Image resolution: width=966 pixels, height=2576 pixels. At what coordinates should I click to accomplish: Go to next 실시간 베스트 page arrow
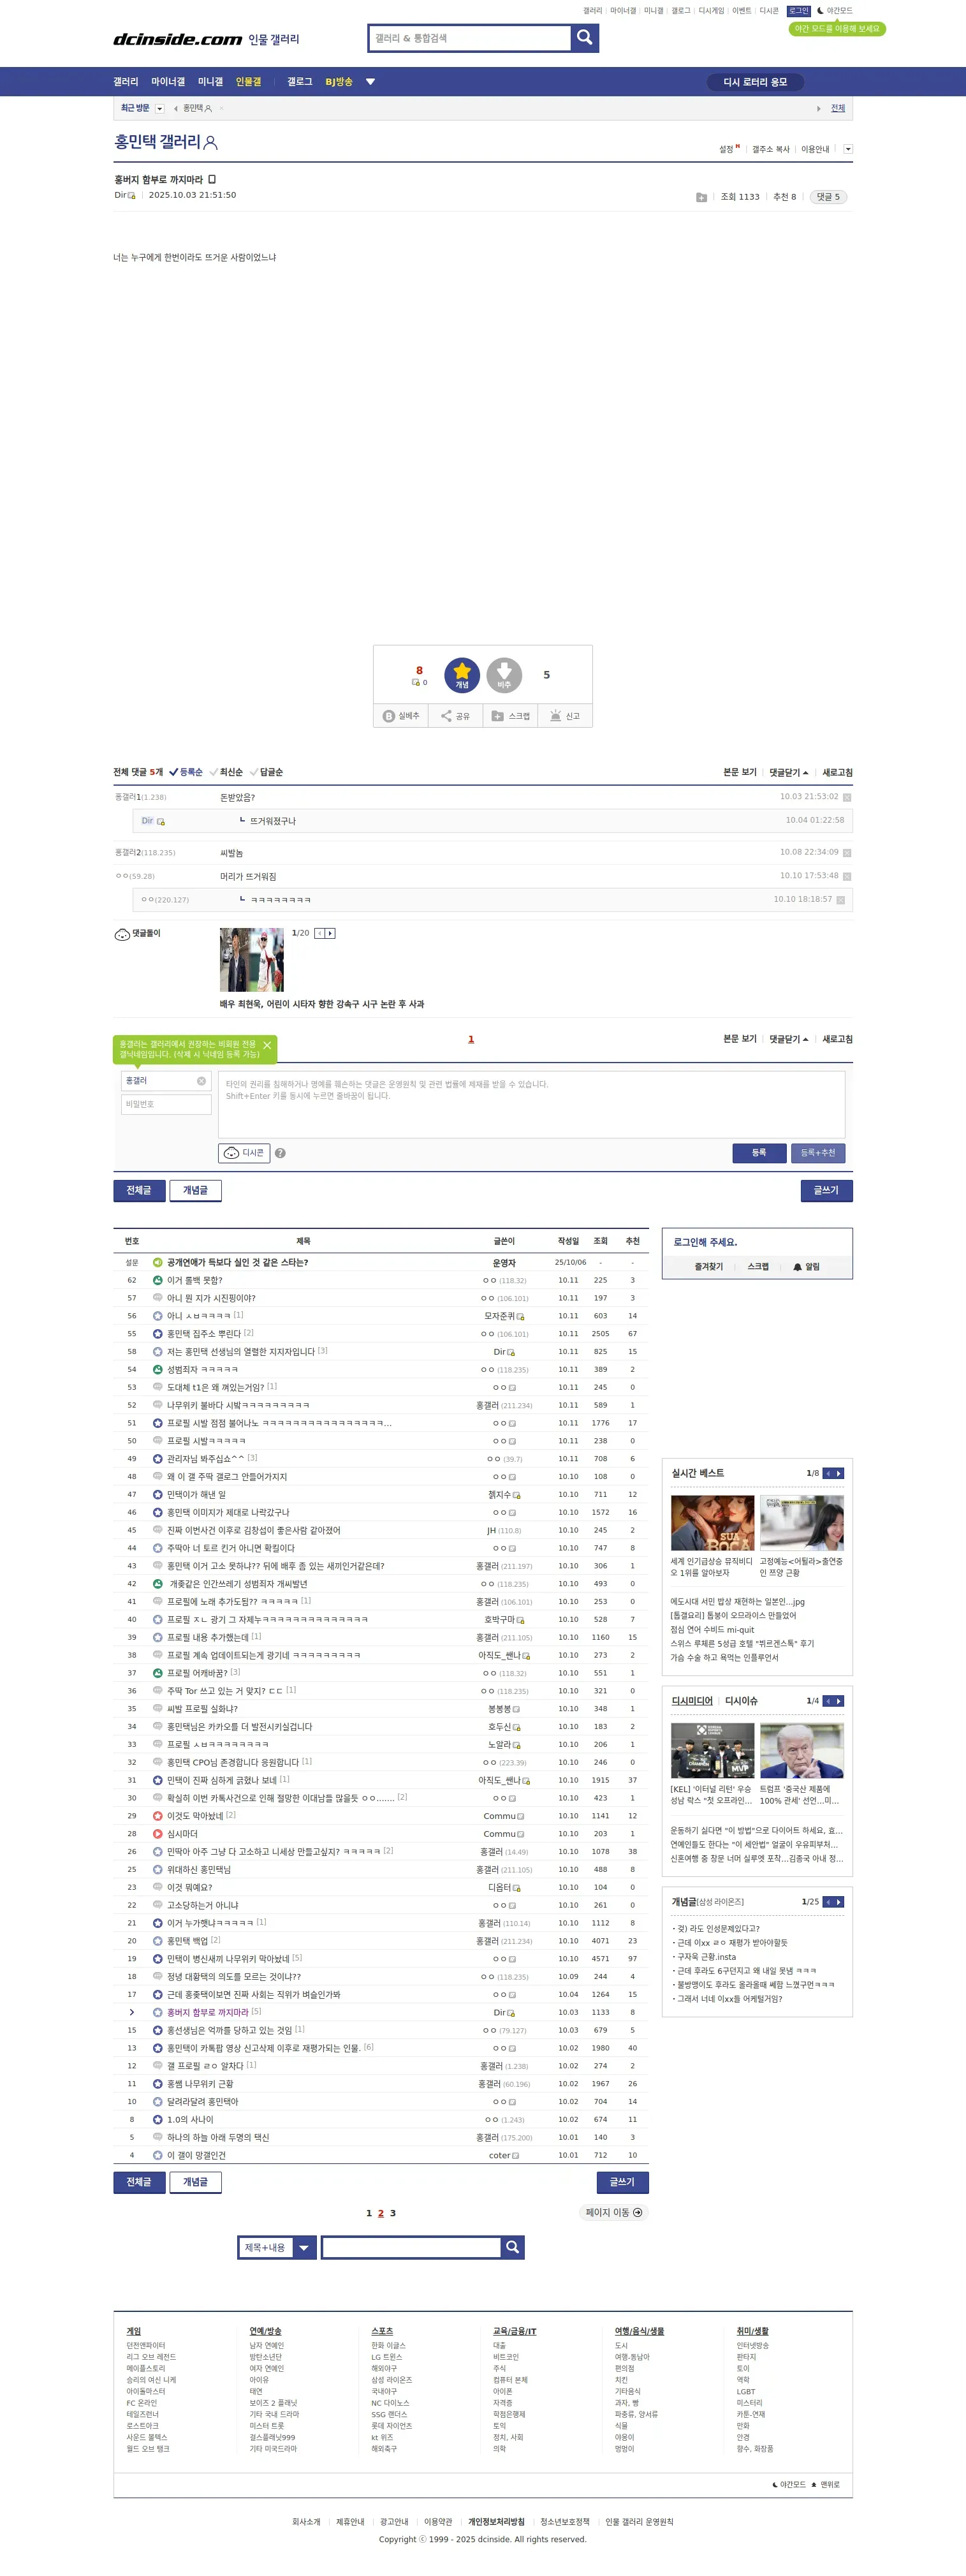(839, 1473)
